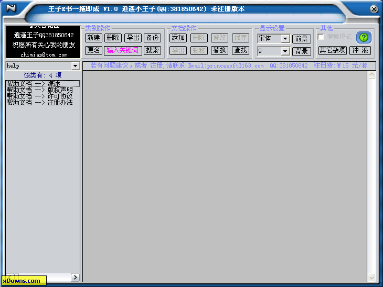Enable the 搜索模式 checkbox
The height and width of the screenshot is (287, 383).
(x=321, y=37)
